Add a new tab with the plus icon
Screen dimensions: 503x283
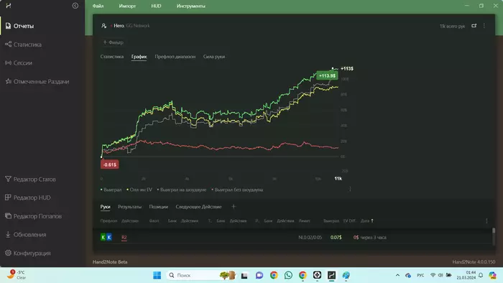[234, 207]
